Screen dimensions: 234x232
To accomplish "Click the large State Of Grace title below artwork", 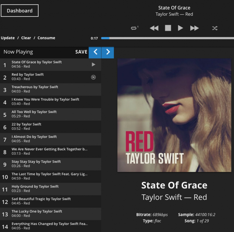I will click(174, 185).
